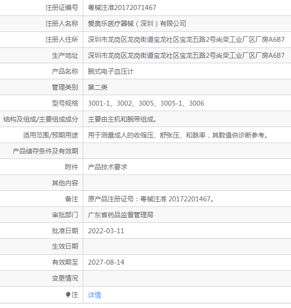The width and height of the screenshot is (291, 308).
Task: Select model specification 3001-1、3002、3005 text
Action: click(x=121, y=103)
